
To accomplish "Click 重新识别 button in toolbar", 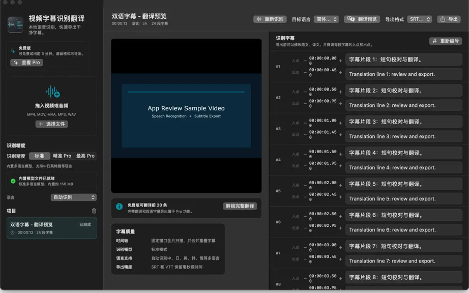I will coord(270,19).
